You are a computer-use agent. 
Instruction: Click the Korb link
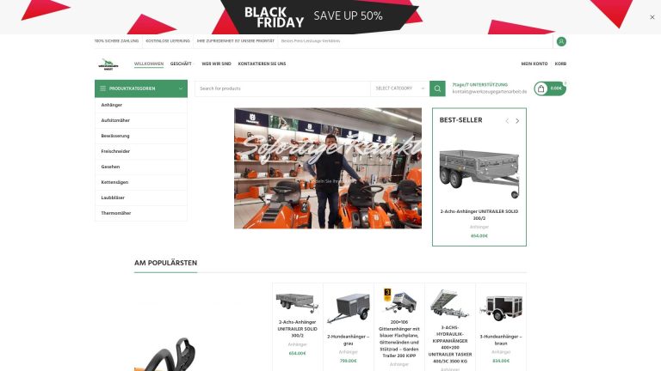(560, 64)
